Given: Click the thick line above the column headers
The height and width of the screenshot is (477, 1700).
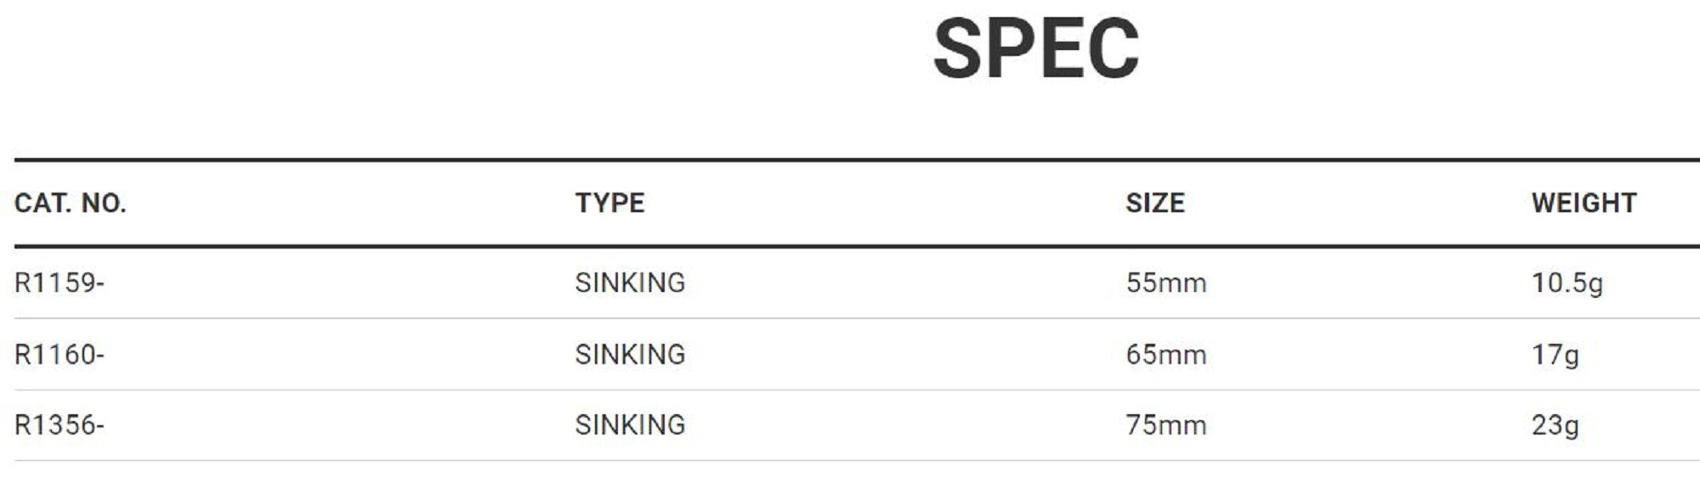Looking at the screenshot, I should [x=850, y=160].
